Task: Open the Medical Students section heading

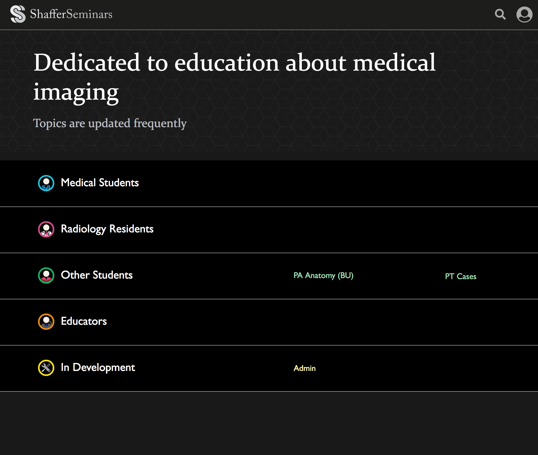Action: tap(100, 183)
